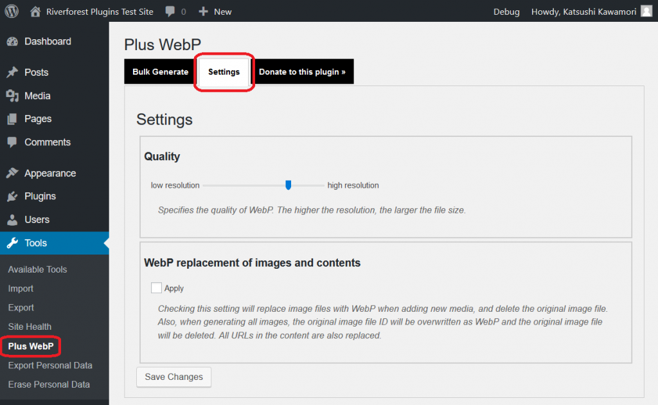Enable the Apply WebP replacement checkbox

click(x=156, y=288)
